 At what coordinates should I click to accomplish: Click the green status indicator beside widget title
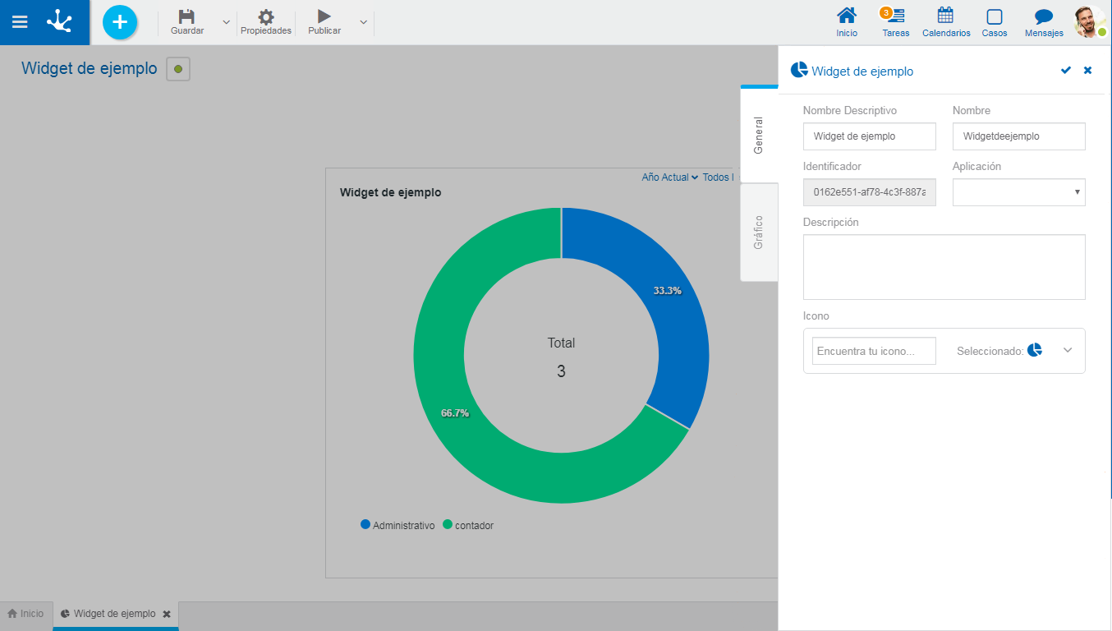[178, 69]
